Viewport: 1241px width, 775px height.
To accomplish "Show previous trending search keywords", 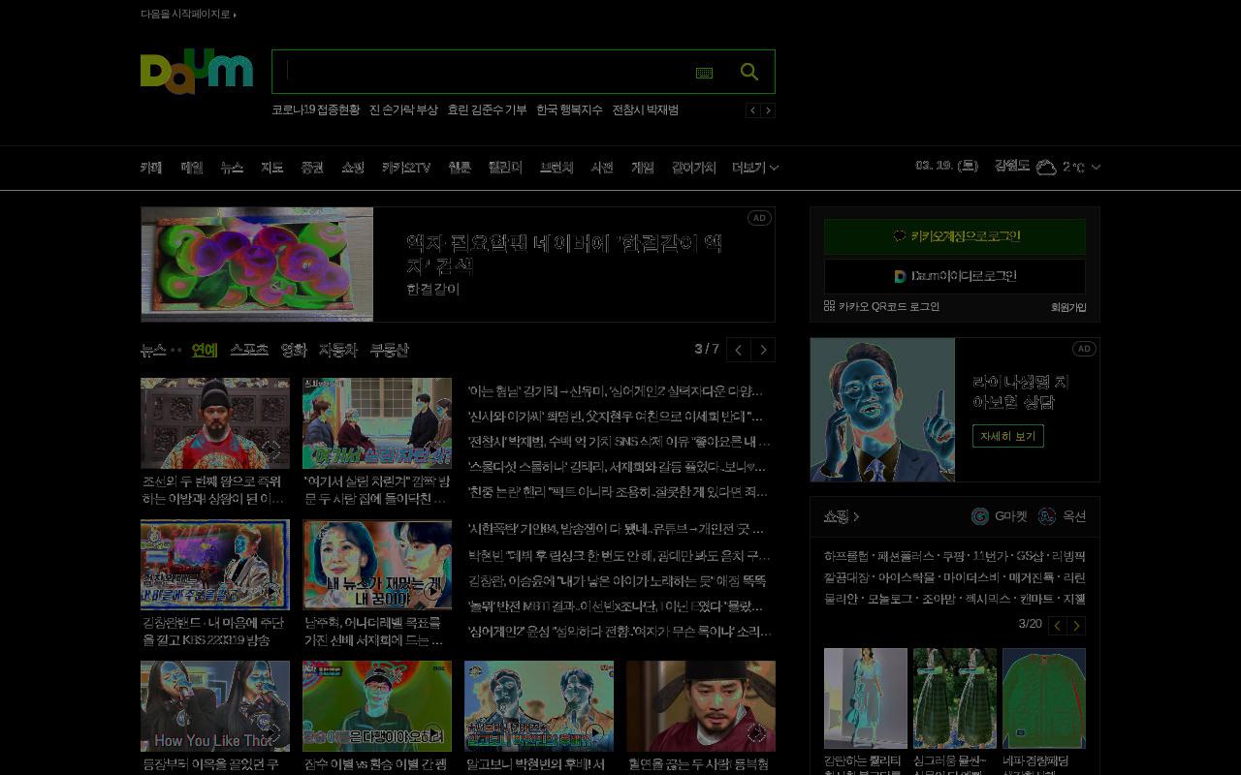I will tap(752, 110).
